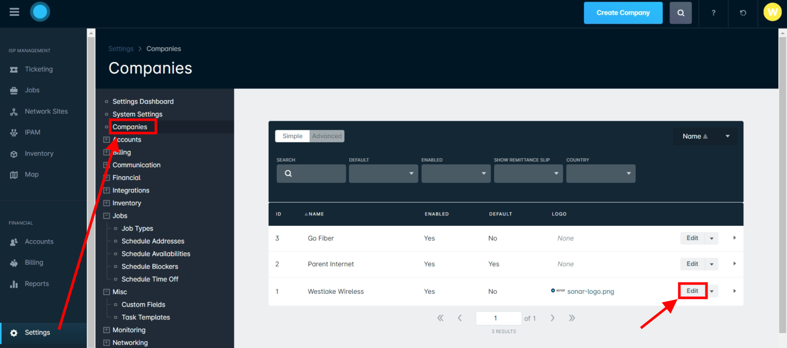Switch to Advanced filter mode
Image resolution: width=787 pixels, height=348 pixels.
click(327, 136)
